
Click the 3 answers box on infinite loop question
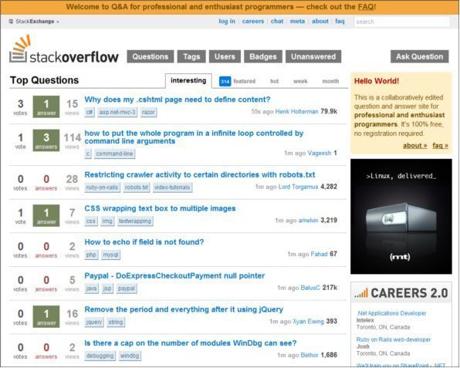point(46,140)
